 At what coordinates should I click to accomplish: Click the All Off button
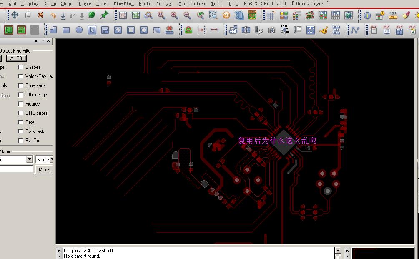point(16,58)
